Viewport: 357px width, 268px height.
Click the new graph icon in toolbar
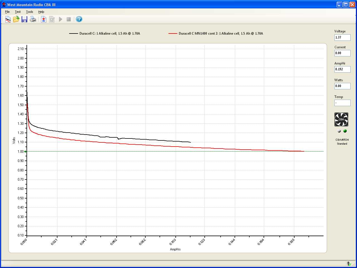pyautogui.click(x=8, y=19)
